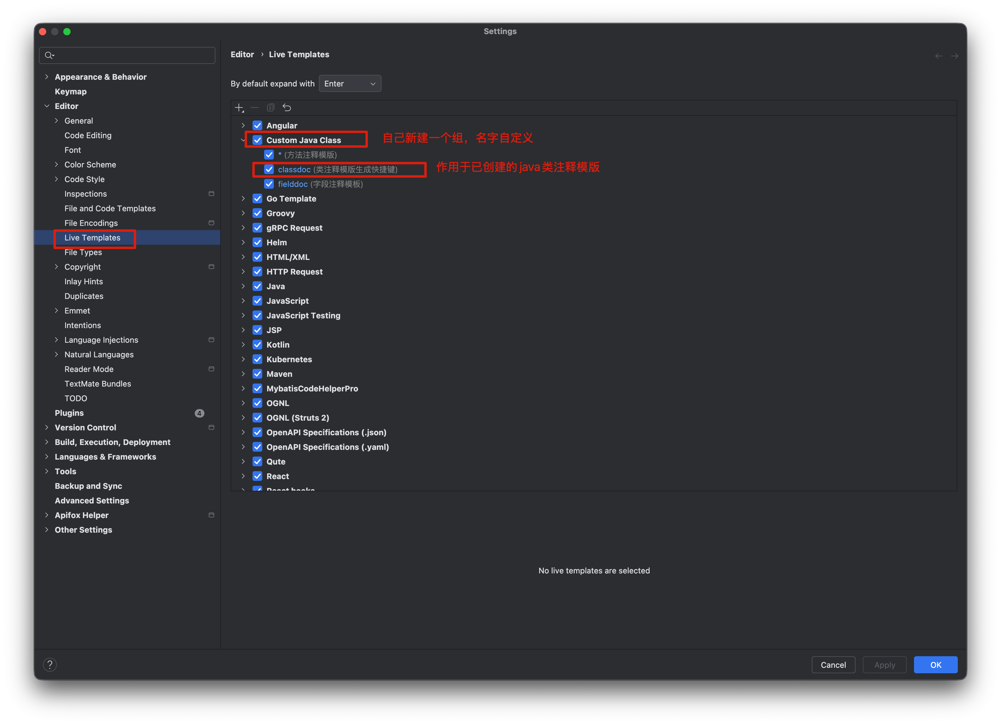Image resolution: width=1001 pixels, height=725 pixels.
Task: Click the revert changes arrow icon
Action: click(286, 107)
